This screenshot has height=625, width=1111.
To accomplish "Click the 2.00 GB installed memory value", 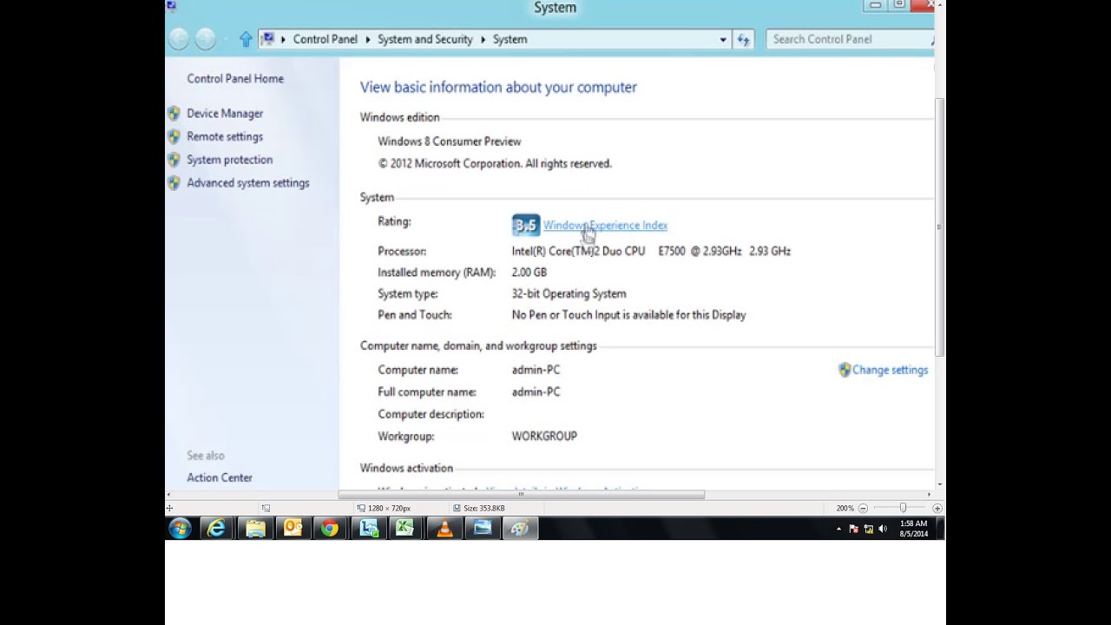I will click(529, 273).
